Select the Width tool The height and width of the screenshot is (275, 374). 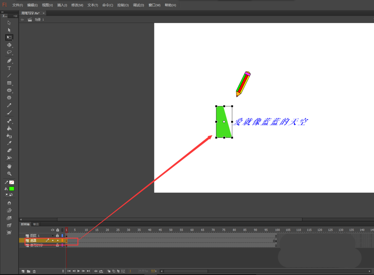(x=9, y=158)
